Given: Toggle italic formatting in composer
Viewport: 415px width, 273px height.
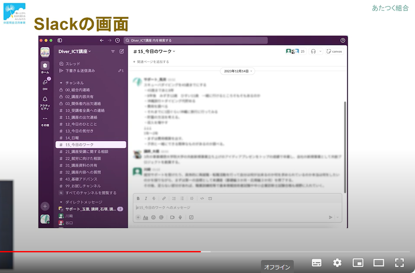Looking at the screenshot, I should coord(146,199).
